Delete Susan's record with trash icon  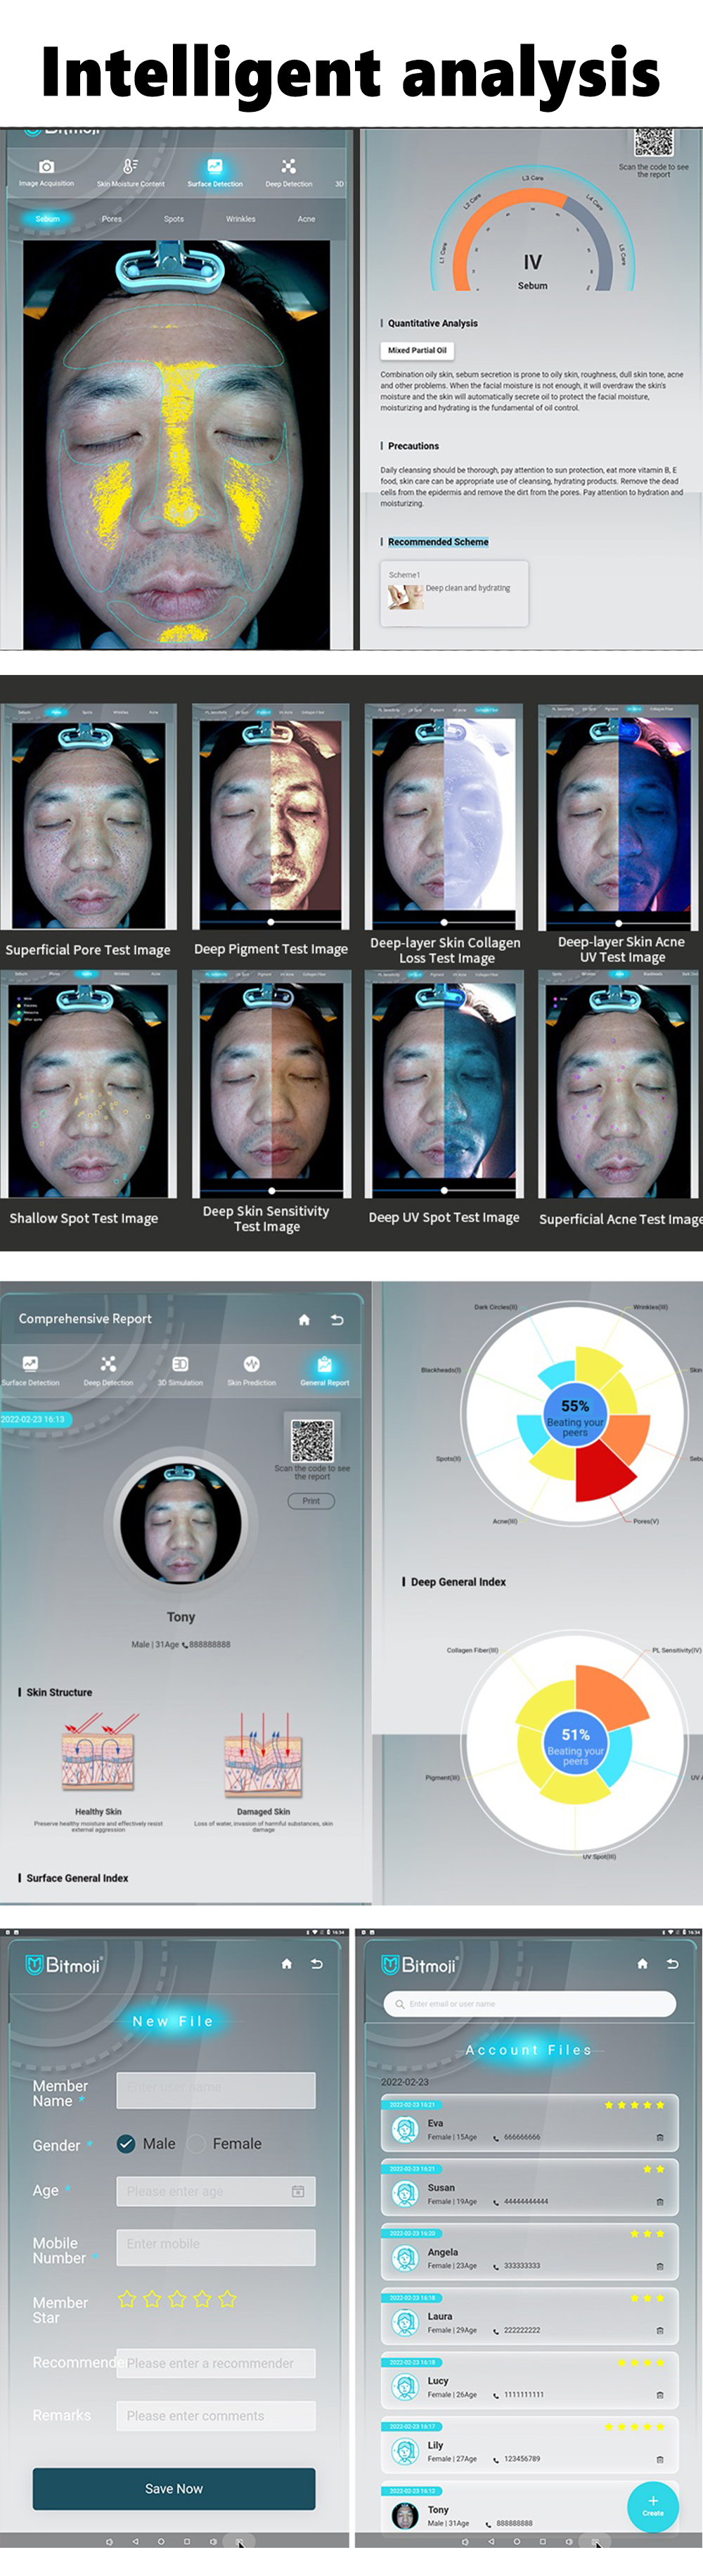(x=660, y=2202)
